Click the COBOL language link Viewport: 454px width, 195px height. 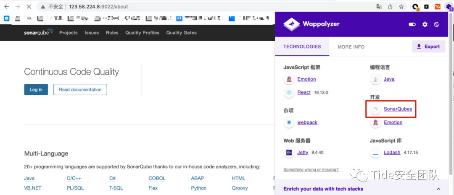pos(157,179)
